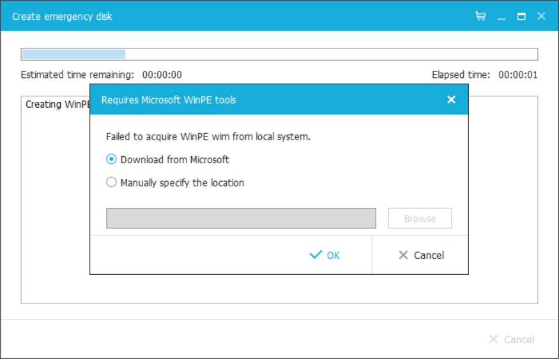Maximize the Create emergency disk window

coord(521,16)
